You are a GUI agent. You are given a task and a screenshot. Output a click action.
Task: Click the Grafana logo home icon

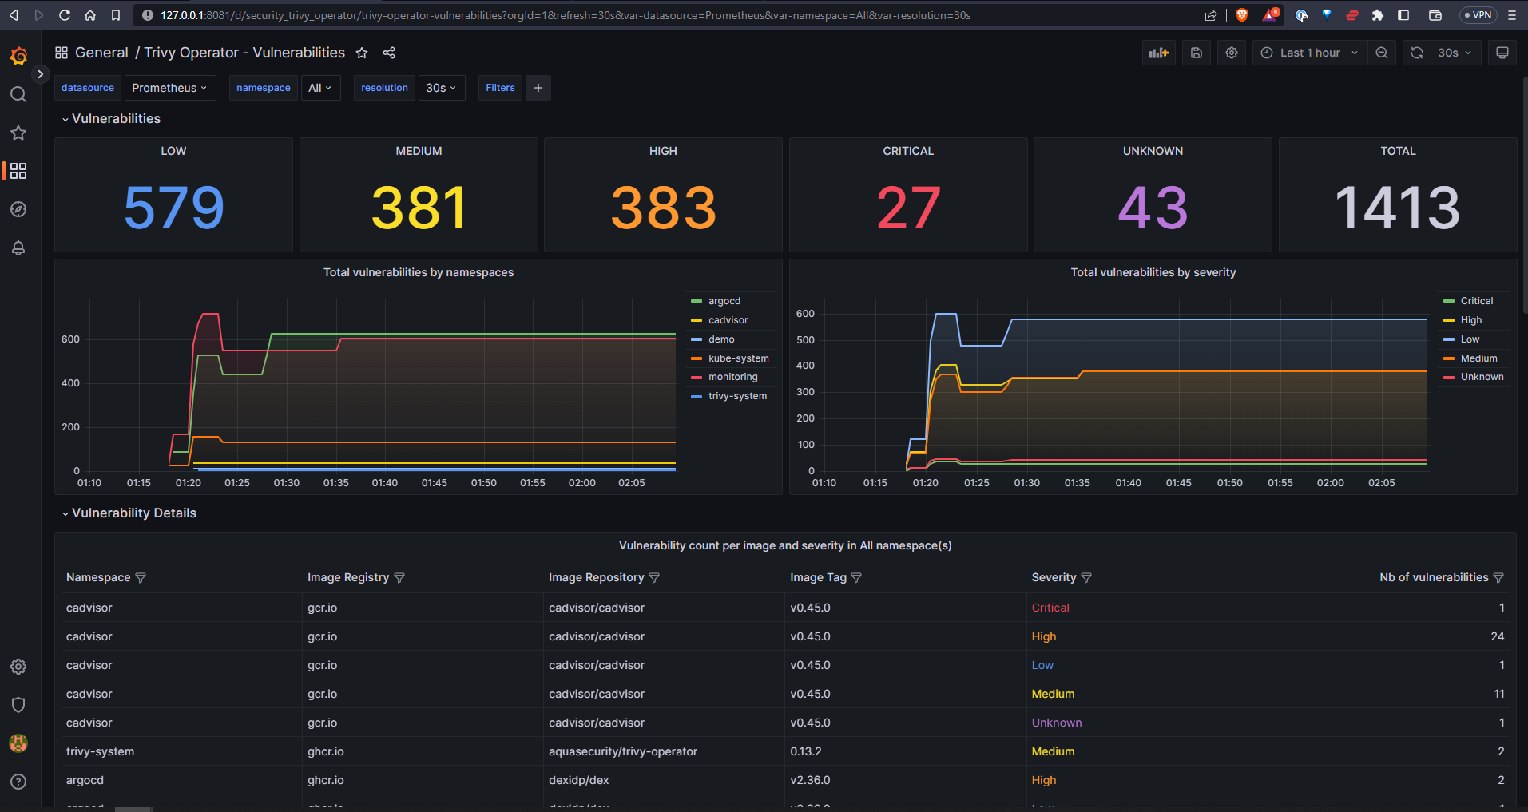point(18,56)
